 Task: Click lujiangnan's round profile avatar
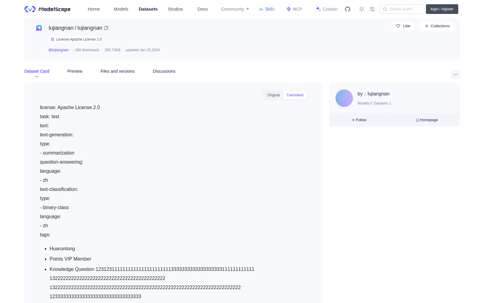click(344, 98)
